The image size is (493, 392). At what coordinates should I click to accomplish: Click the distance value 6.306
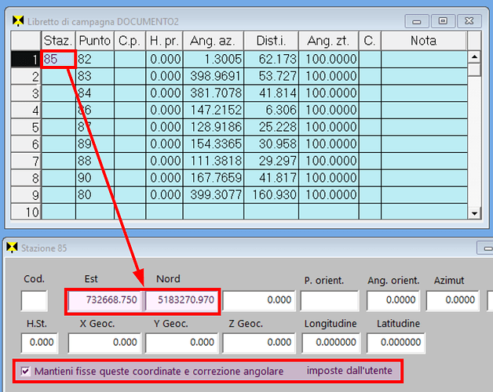coord(272,110)
